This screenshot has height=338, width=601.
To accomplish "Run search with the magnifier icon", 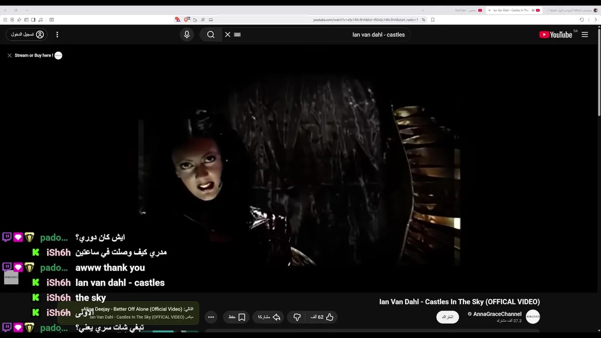I will pos(211,34).
